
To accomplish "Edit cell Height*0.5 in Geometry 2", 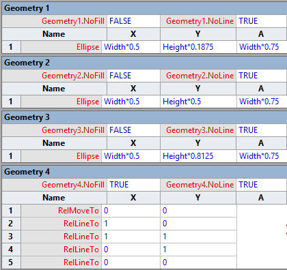I will pyautogui.click(x=198, y=102).
